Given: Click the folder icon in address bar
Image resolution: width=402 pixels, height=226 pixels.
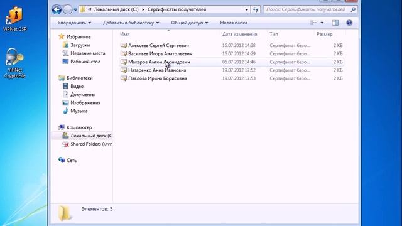Looking at the screenshot, I should [83, 9].
